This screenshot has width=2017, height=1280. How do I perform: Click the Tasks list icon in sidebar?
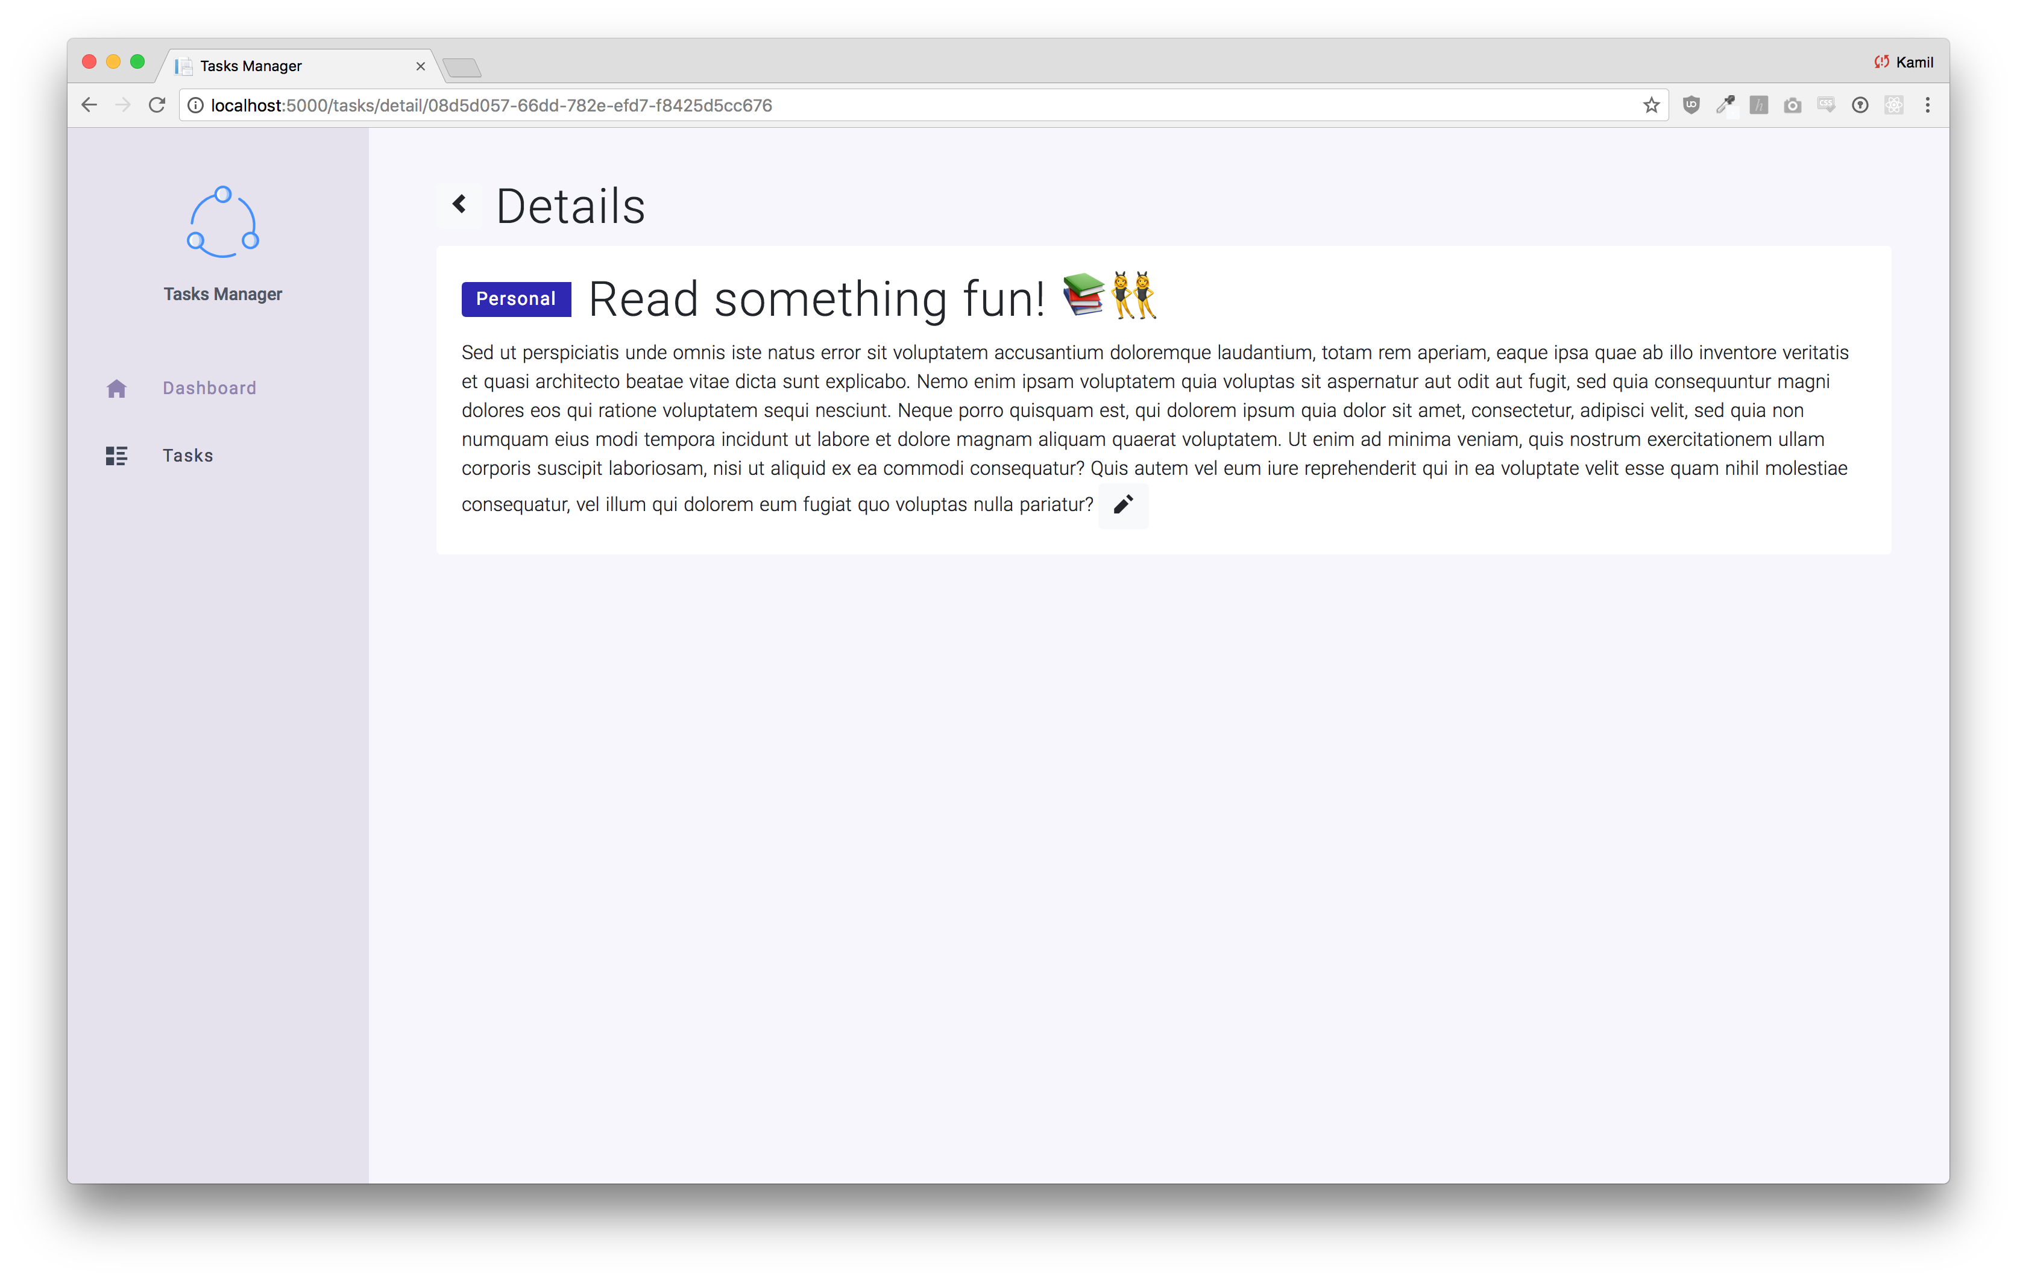pos(116,456)
